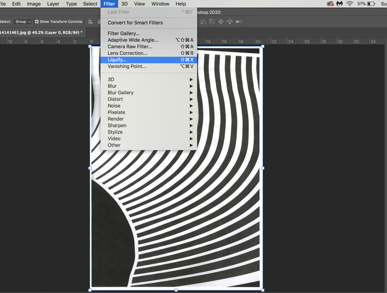
Task: Open the Edit menu
Action: pyautogui.click(x=16, y=4)
